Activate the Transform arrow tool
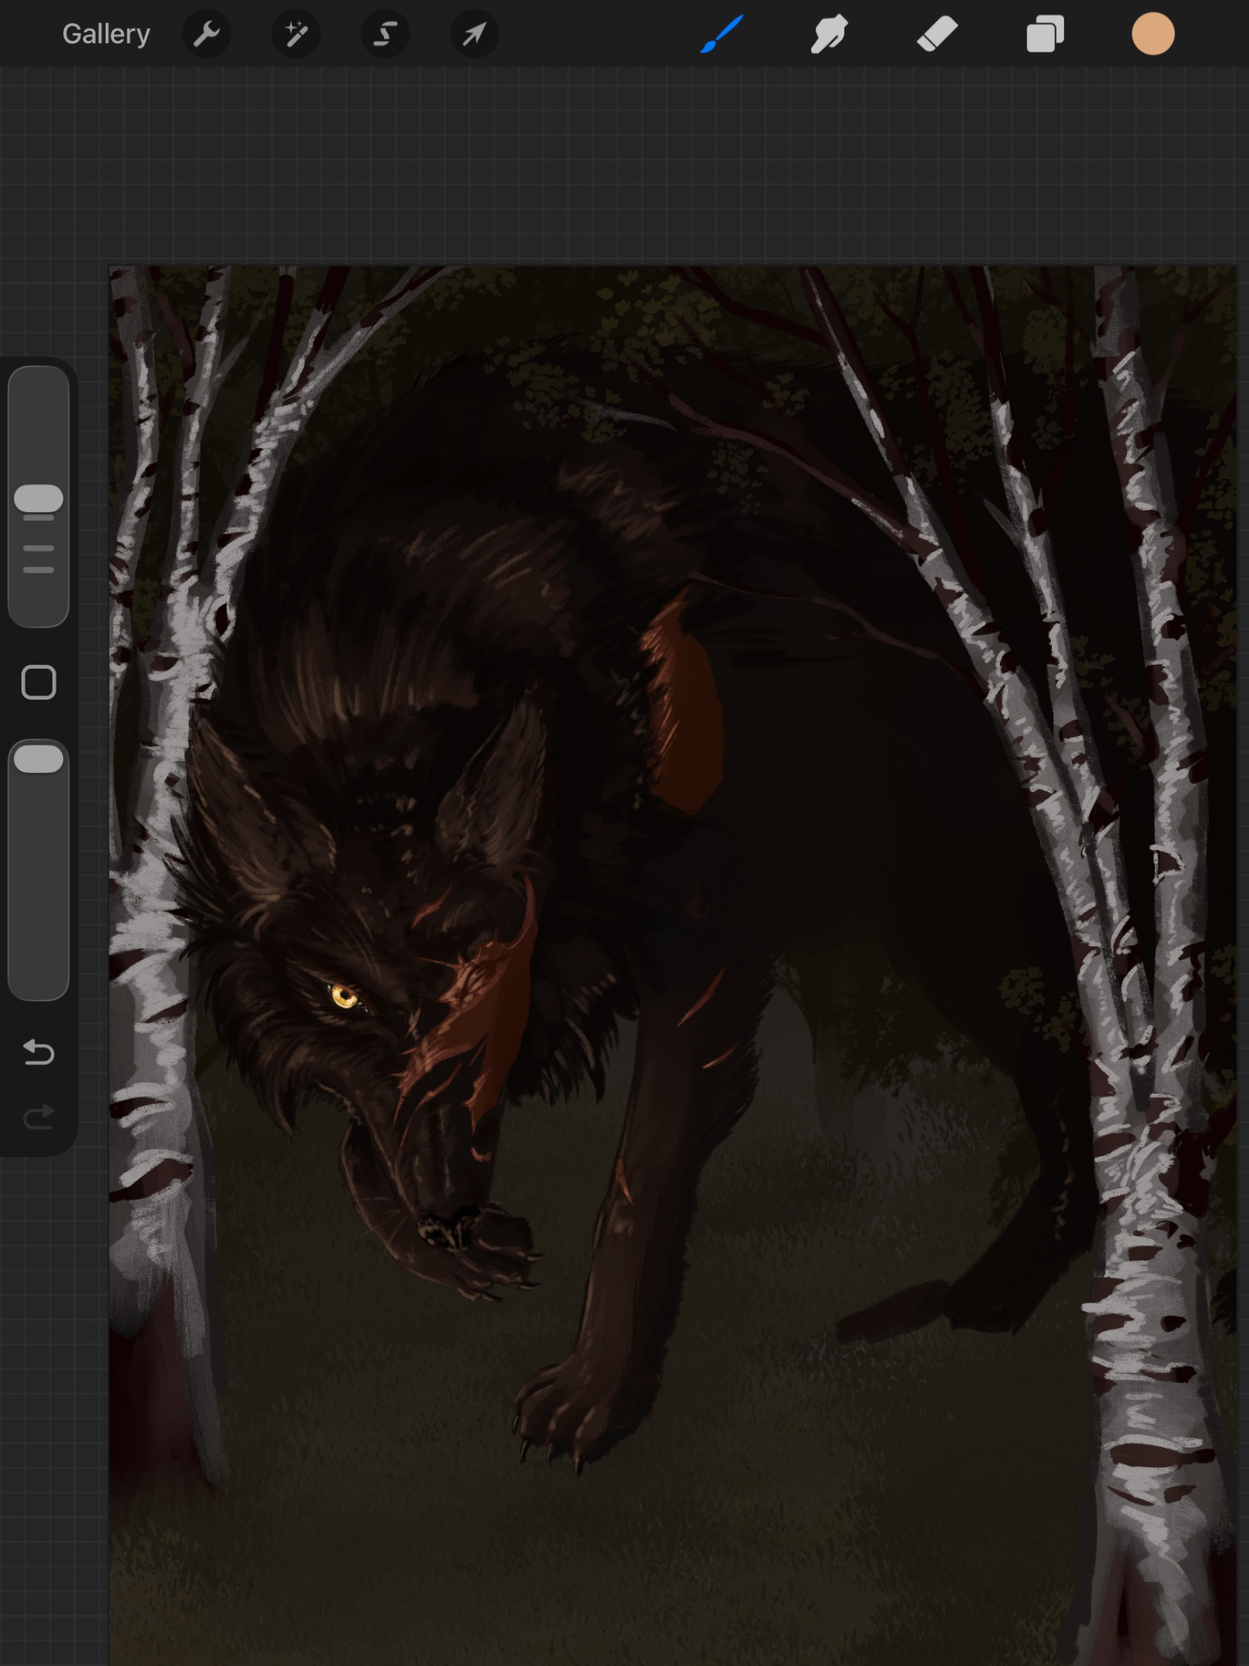The width and height of the screenshot is (1249, 1666). (x=474, y=34)
